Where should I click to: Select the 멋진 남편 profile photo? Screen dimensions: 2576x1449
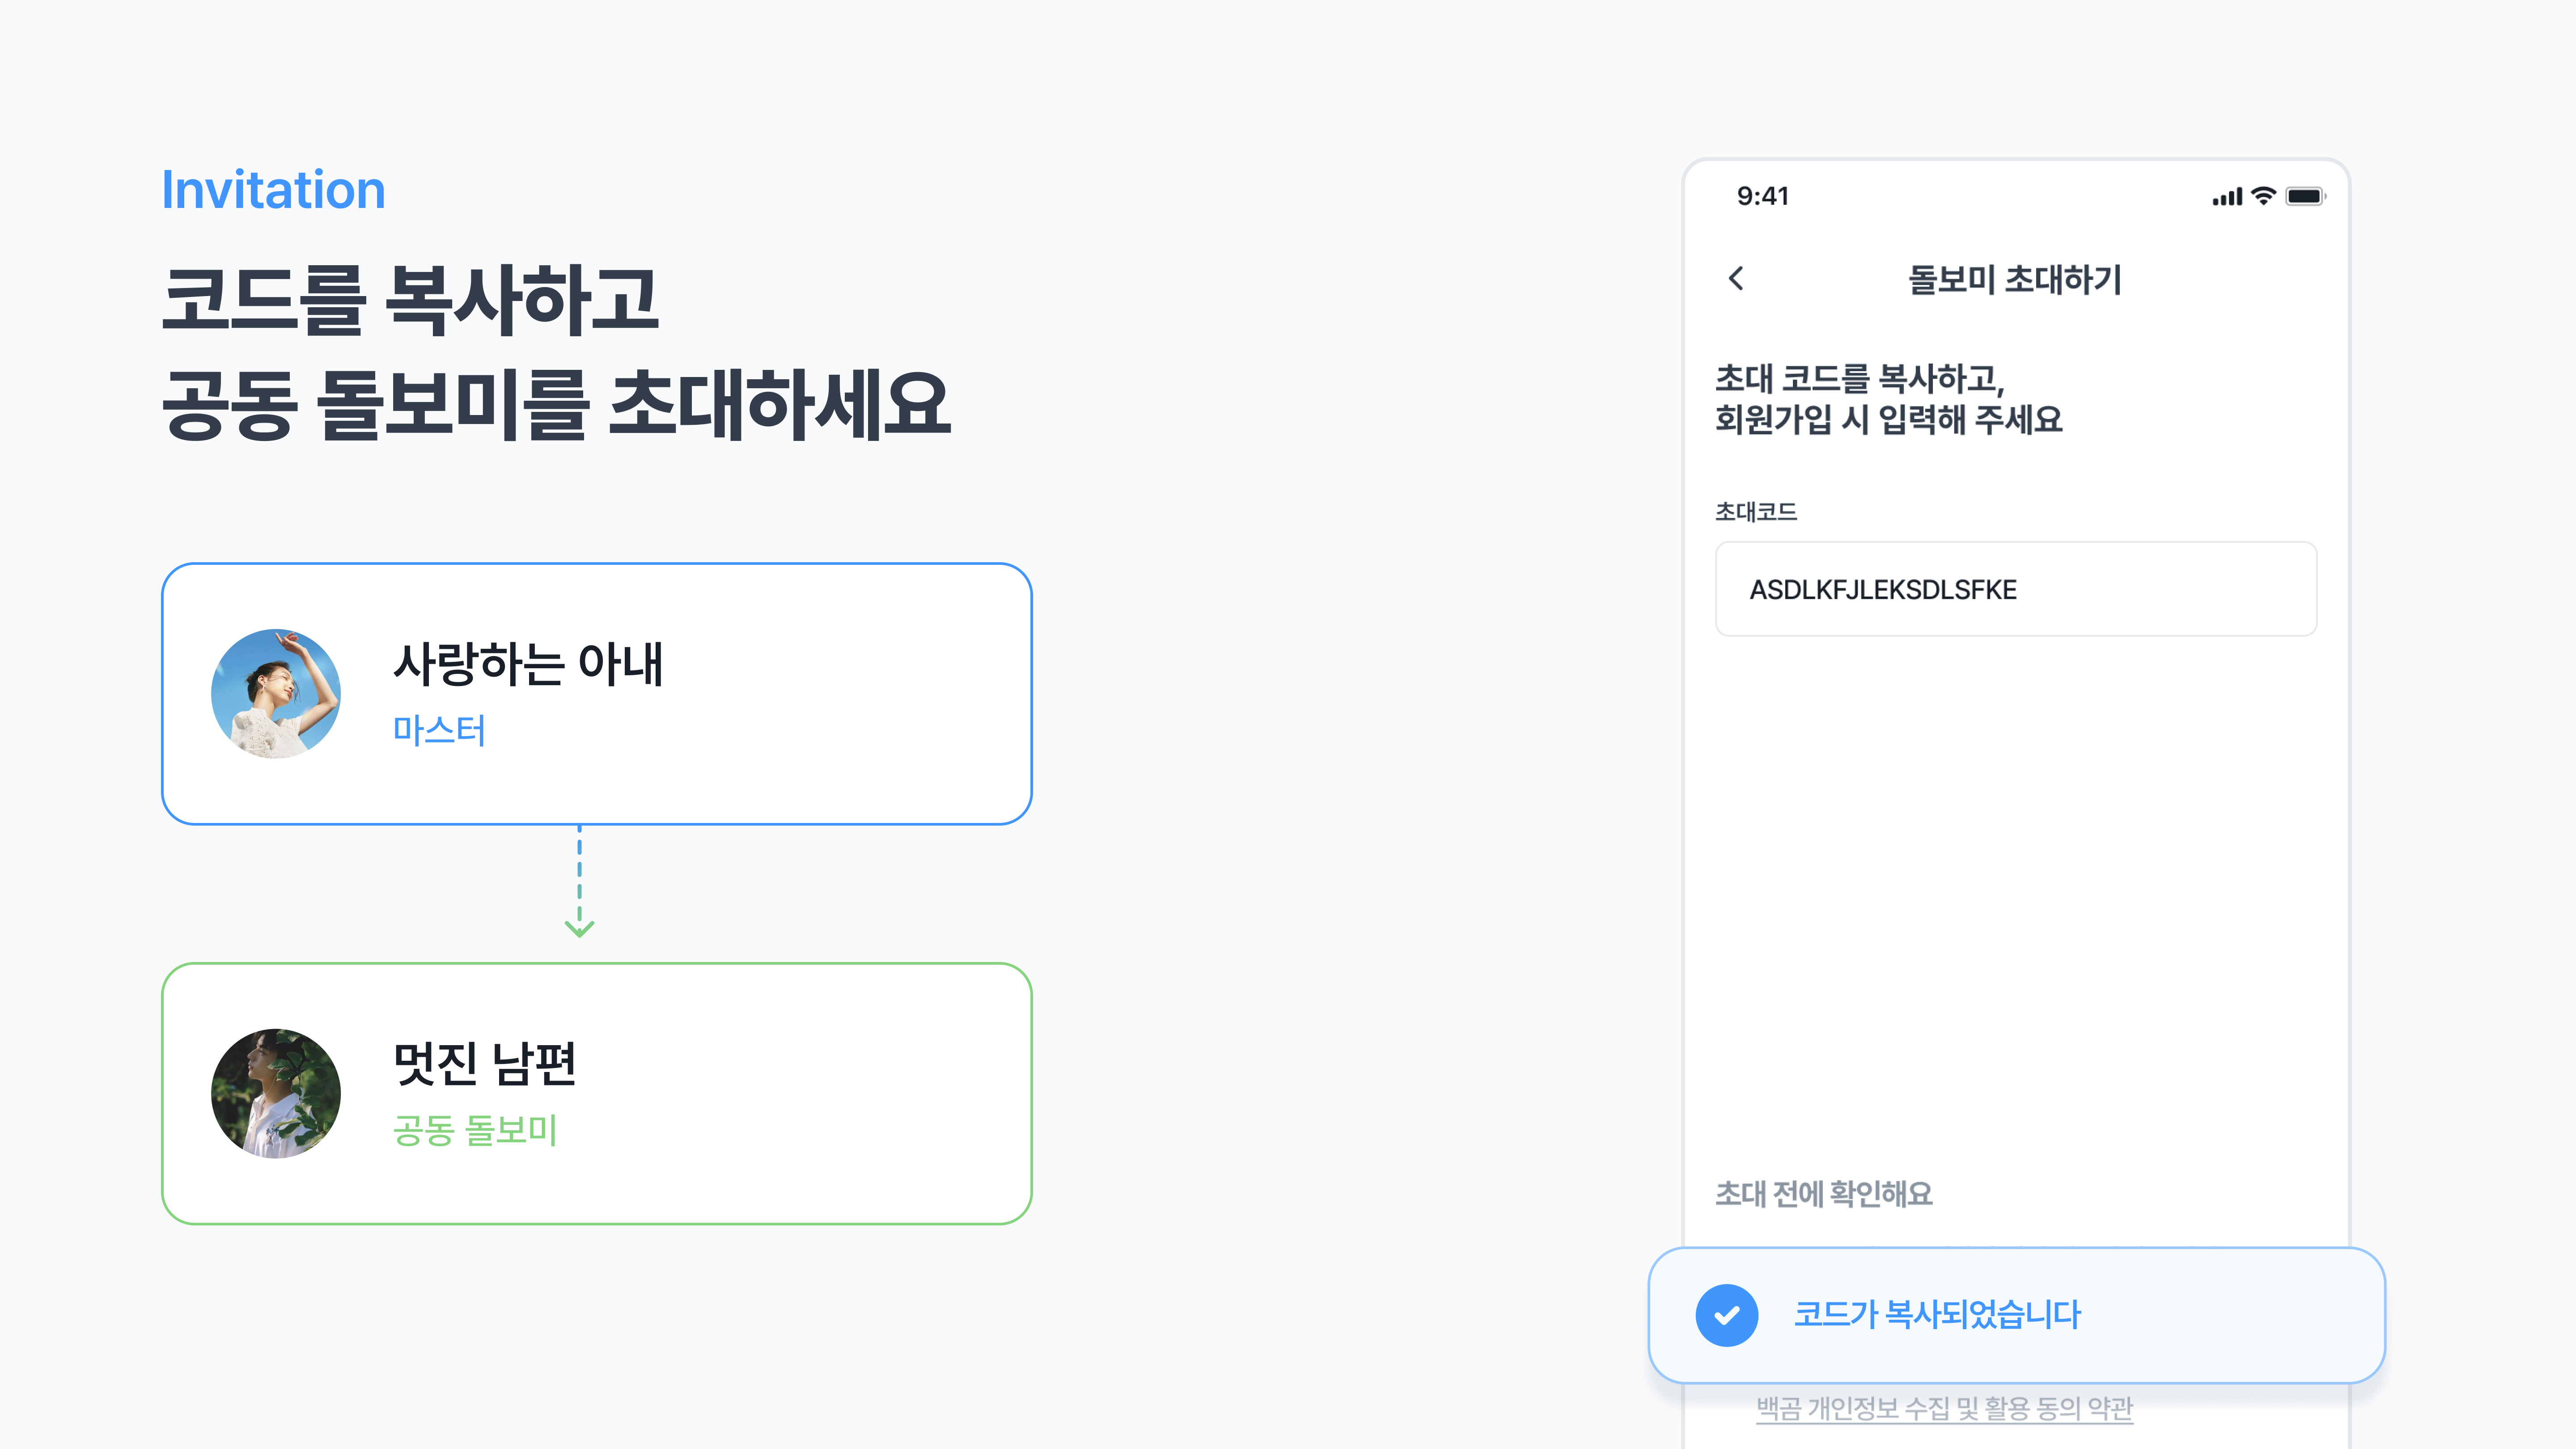tap(276, 1094)
